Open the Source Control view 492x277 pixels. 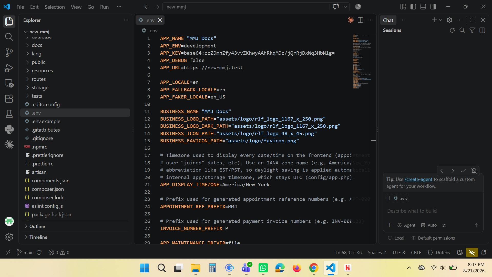(9, 52)
